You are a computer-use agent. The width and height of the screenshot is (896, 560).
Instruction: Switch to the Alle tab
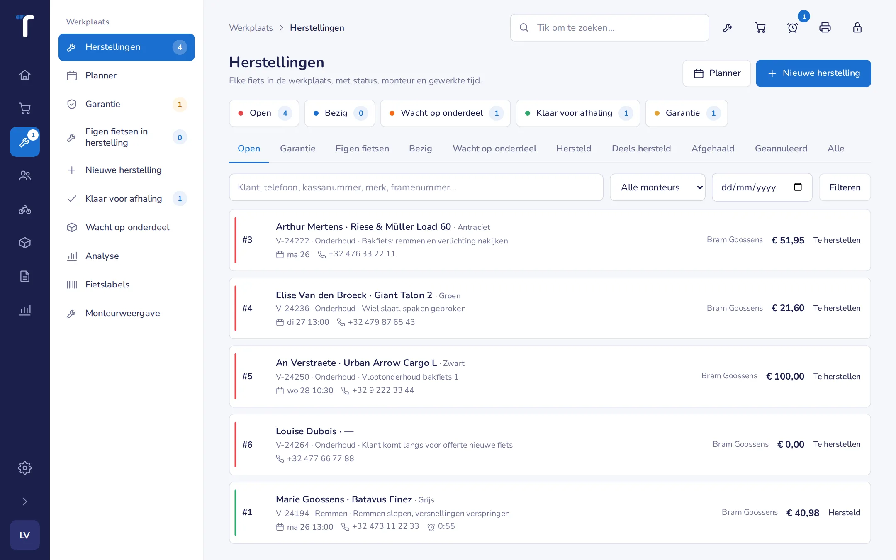836,149
